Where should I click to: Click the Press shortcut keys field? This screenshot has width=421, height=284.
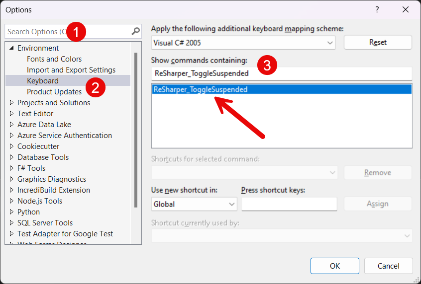point(289,204)
